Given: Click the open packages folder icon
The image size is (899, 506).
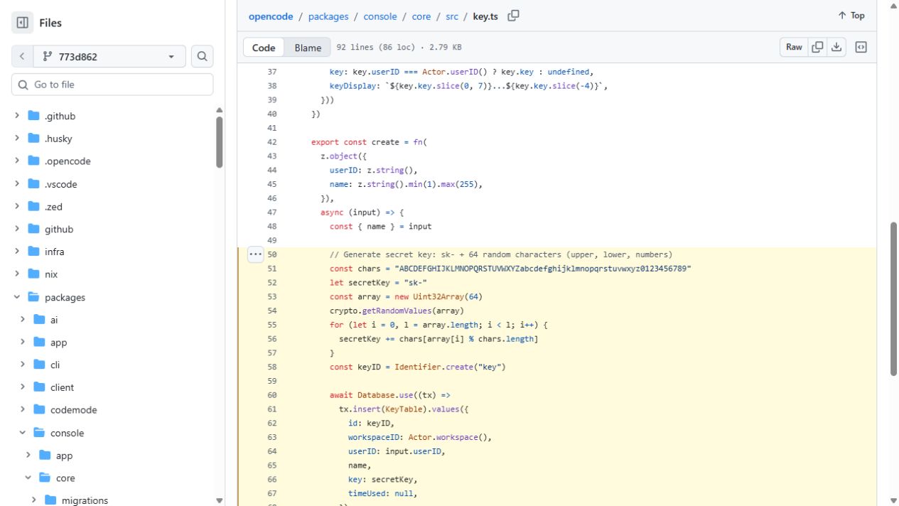Looking at the screenshot, I should [x=33, y=297].
